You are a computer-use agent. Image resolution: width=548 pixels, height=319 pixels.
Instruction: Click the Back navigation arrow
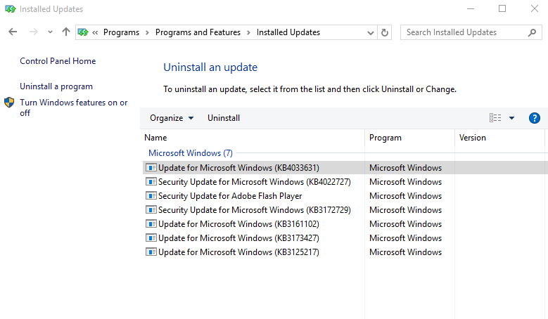[x=13, y=32]
